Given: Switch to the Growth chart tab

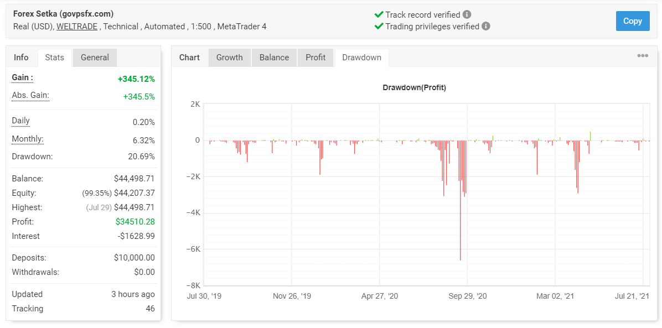Looking at the screenshot, I should tap(230, 58).
